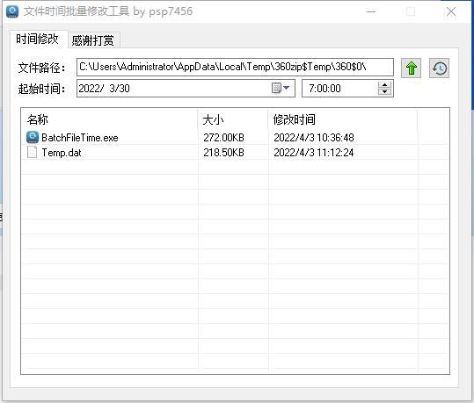The image size is (474, 403).
Task: Click the green up-arrow apply button
Action: coord(411,68)
